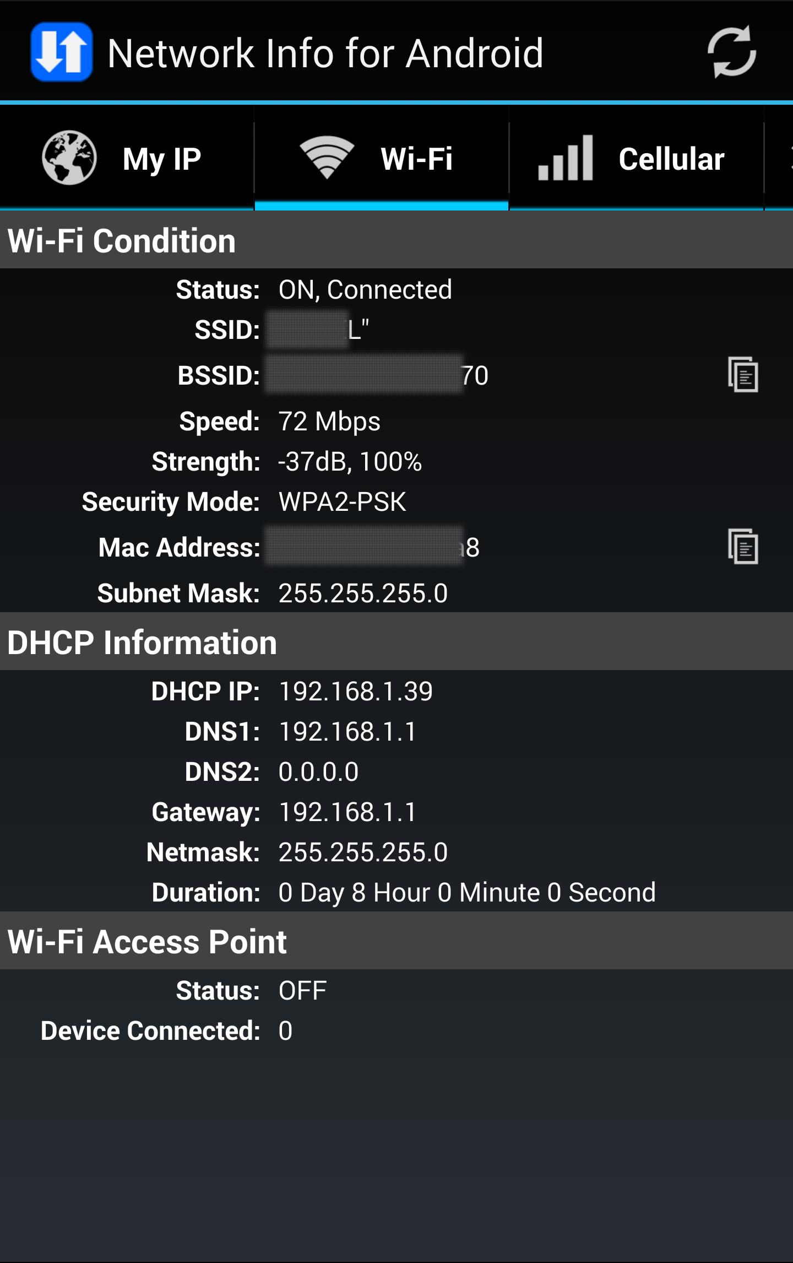This screenshot has width=793, height=1263.
Task: Tap the Access Point Status OFF value
Action: point(302,991)
